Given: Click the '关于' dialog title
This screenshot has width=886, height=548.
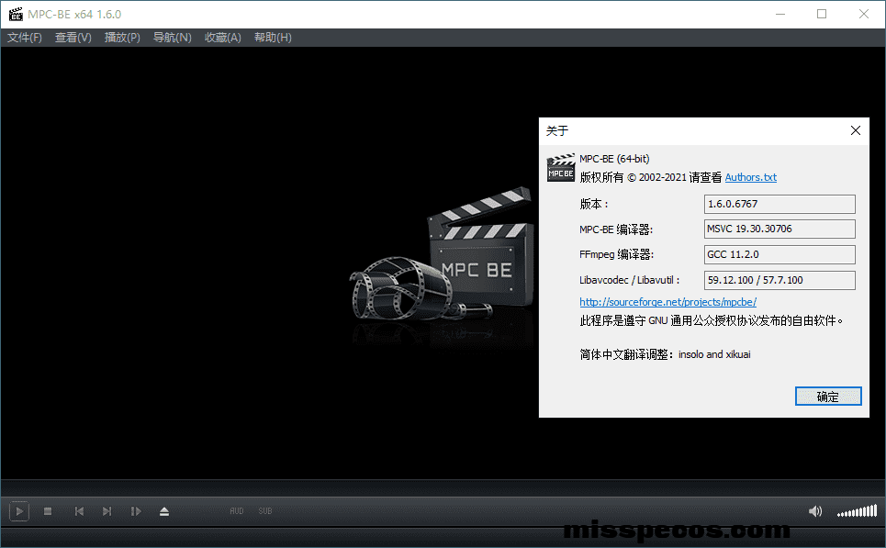Looking at the screenshot, I should 557,131.
